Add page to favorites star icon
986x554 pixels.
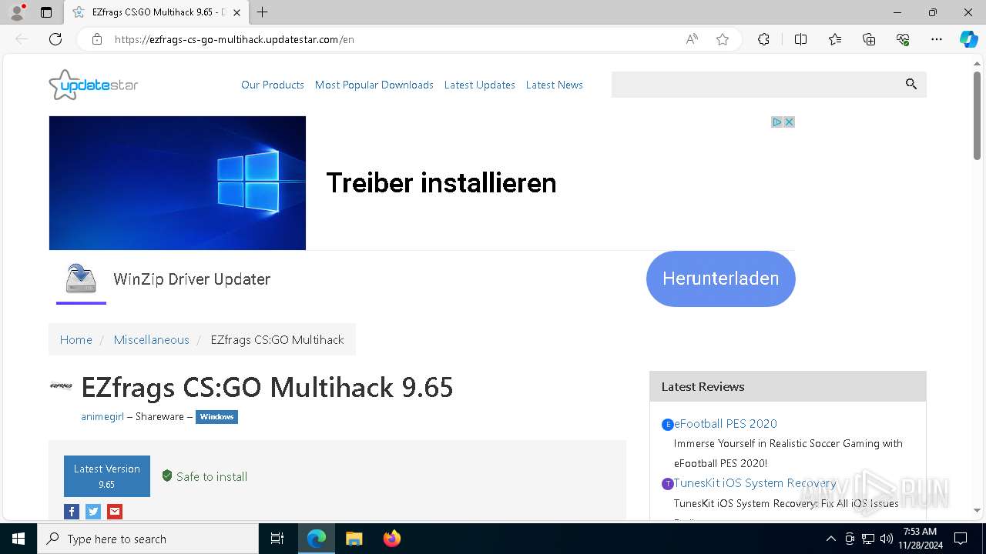tap(723, 39)
